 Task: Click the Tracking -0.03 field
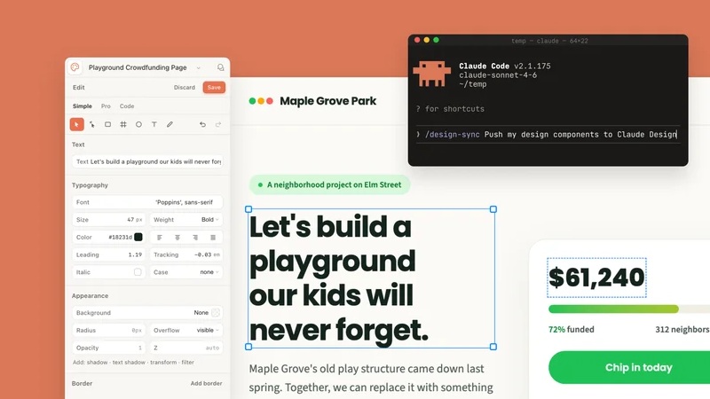186,254
